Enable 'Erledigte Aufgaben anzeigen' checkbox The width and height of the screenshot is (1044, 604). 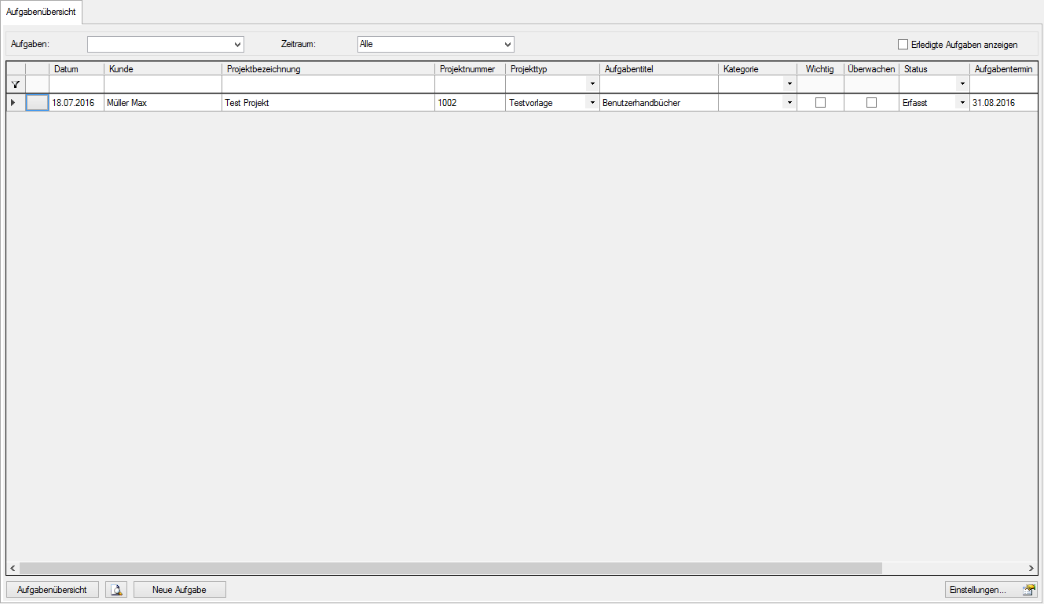[x=903, y=45]
